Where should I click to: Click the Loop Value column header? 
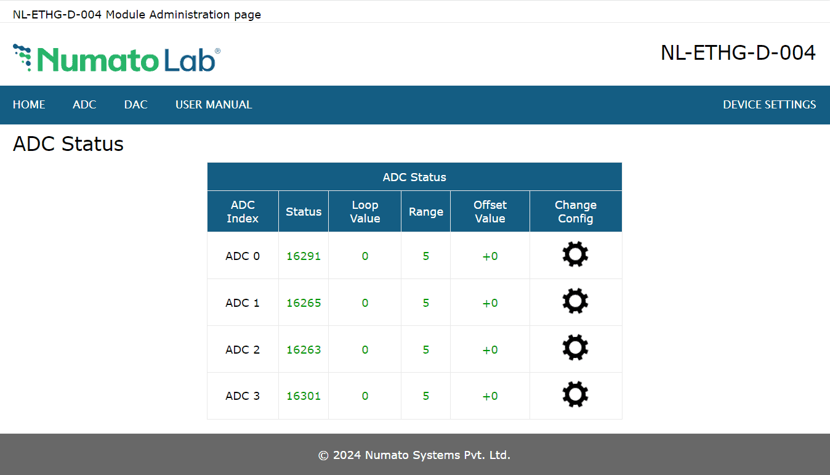(x=365, y=212)
